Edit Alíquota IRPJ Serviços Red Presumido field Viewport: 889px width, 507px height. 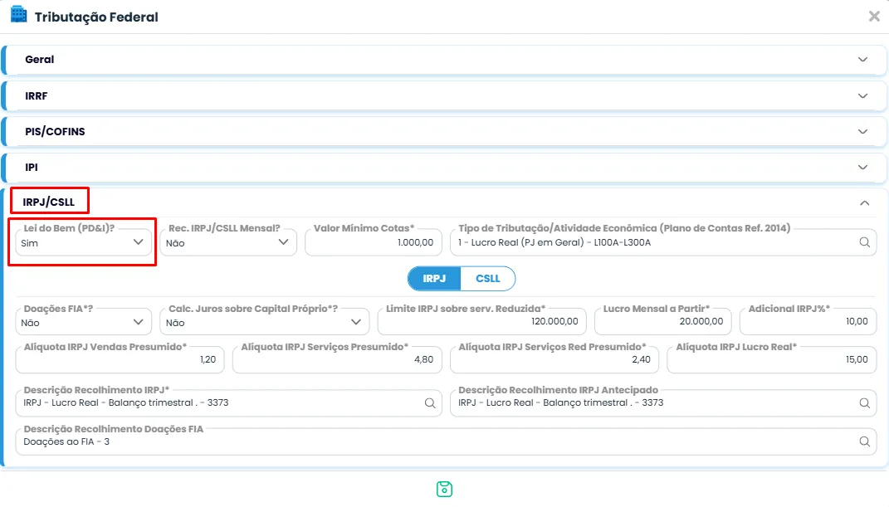click(x=554, y=360)
